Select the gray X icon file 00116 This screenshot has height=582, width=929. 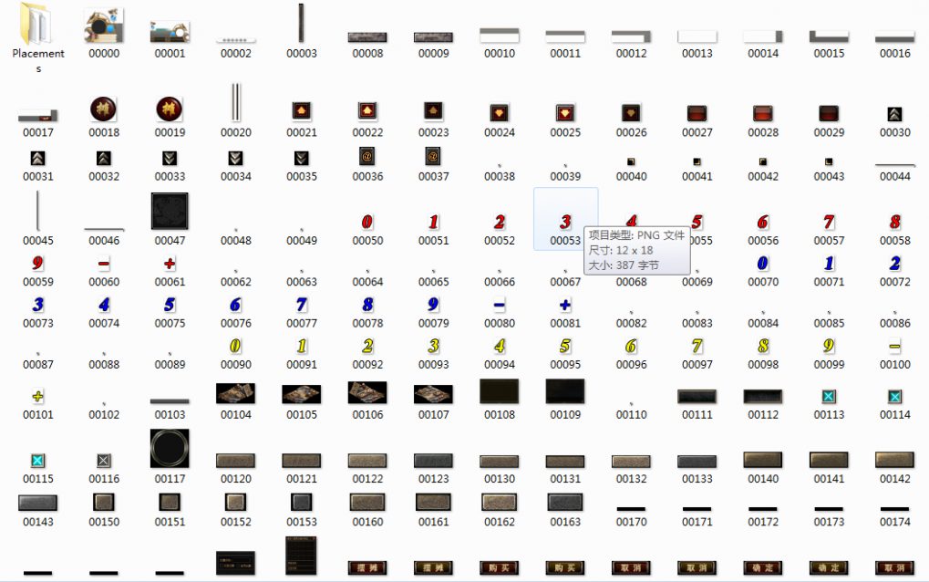coord(104,461)
